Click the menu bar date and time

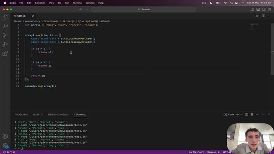tap(259, 3)
